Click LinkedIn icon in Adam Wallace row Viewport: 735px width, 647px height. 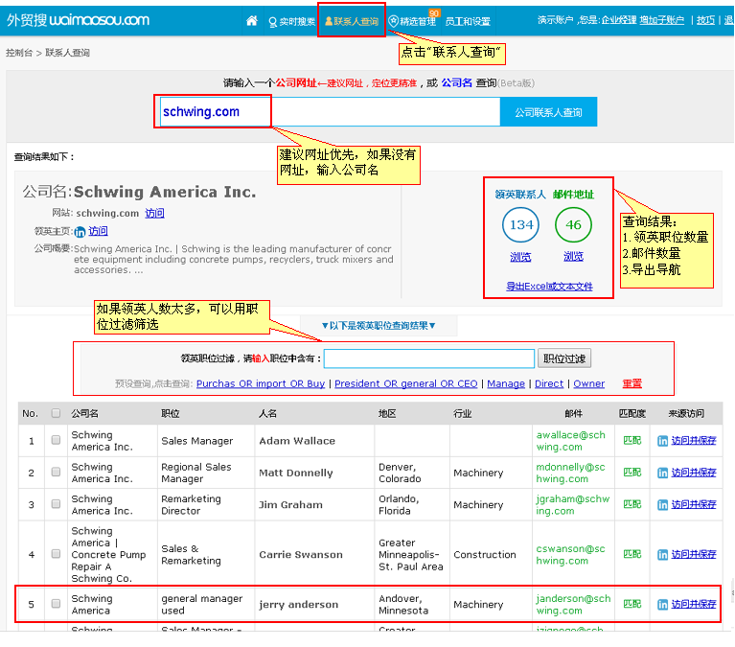pos(662,441)
